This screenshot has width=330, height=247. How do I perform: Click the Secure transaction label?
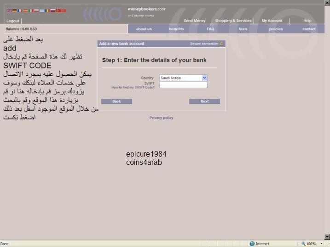point(204,44)
